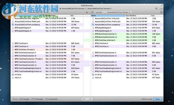Click the right pane AccessibleCoreText-Prefix.pch icon

pos(93,22)
